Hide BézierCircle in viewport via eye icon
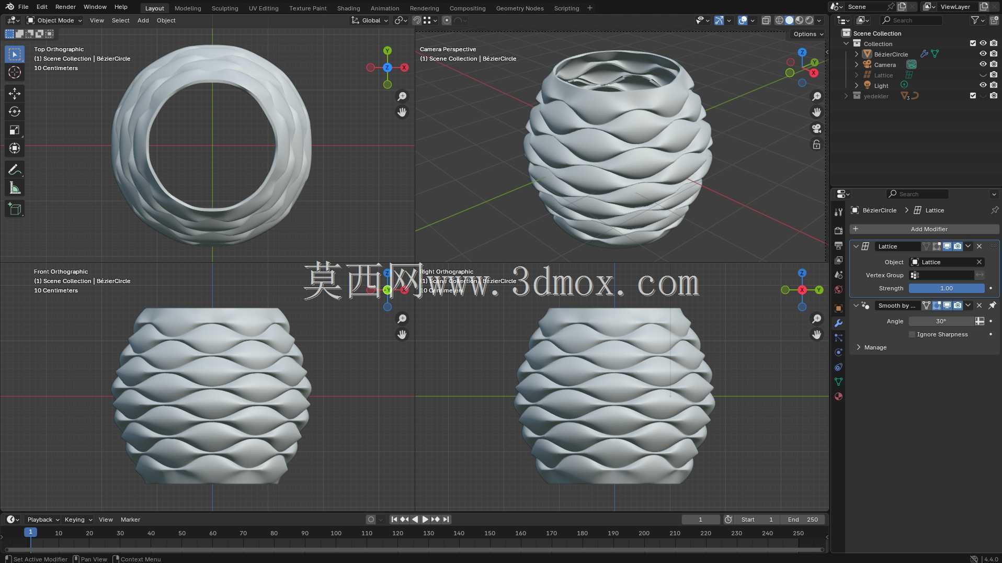The height and width of the screenshot is (563, 1002). tap(983, 54)
